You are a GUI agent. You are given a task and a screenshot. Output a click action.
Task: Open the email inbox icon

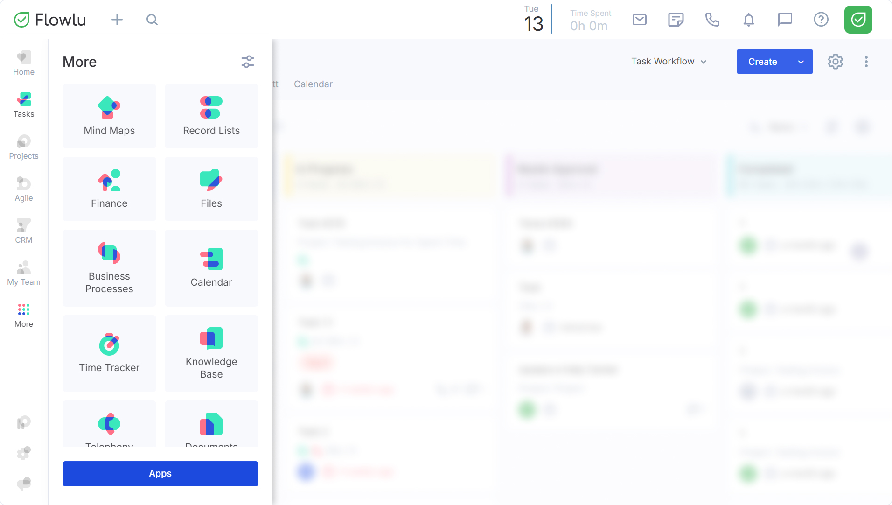639,20
